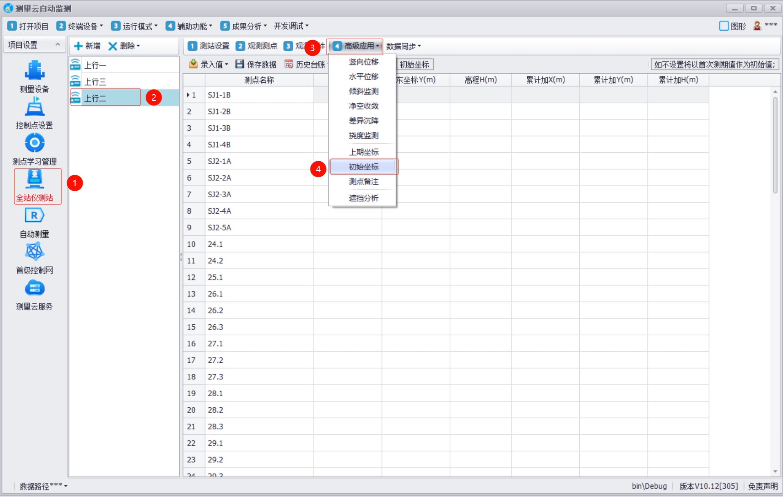Open the 测量设备 panel icon

34,70
